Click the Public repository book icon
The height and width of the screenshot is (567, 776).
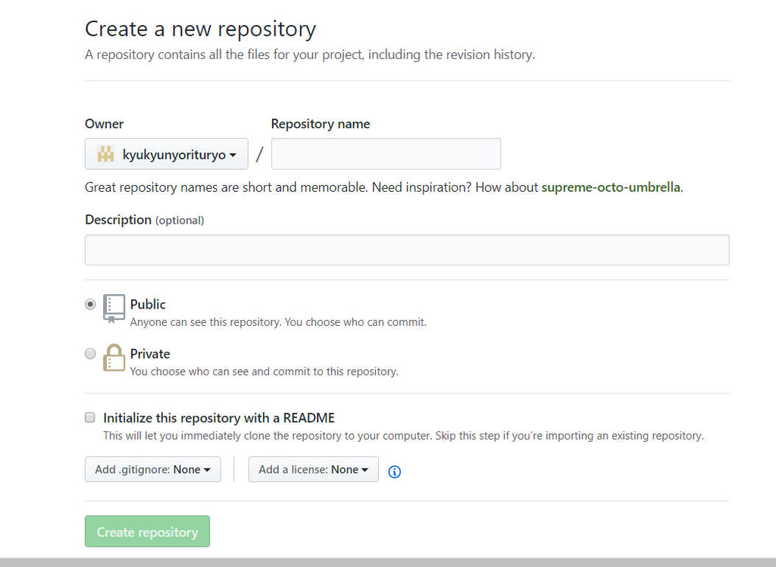pos(114,308)
